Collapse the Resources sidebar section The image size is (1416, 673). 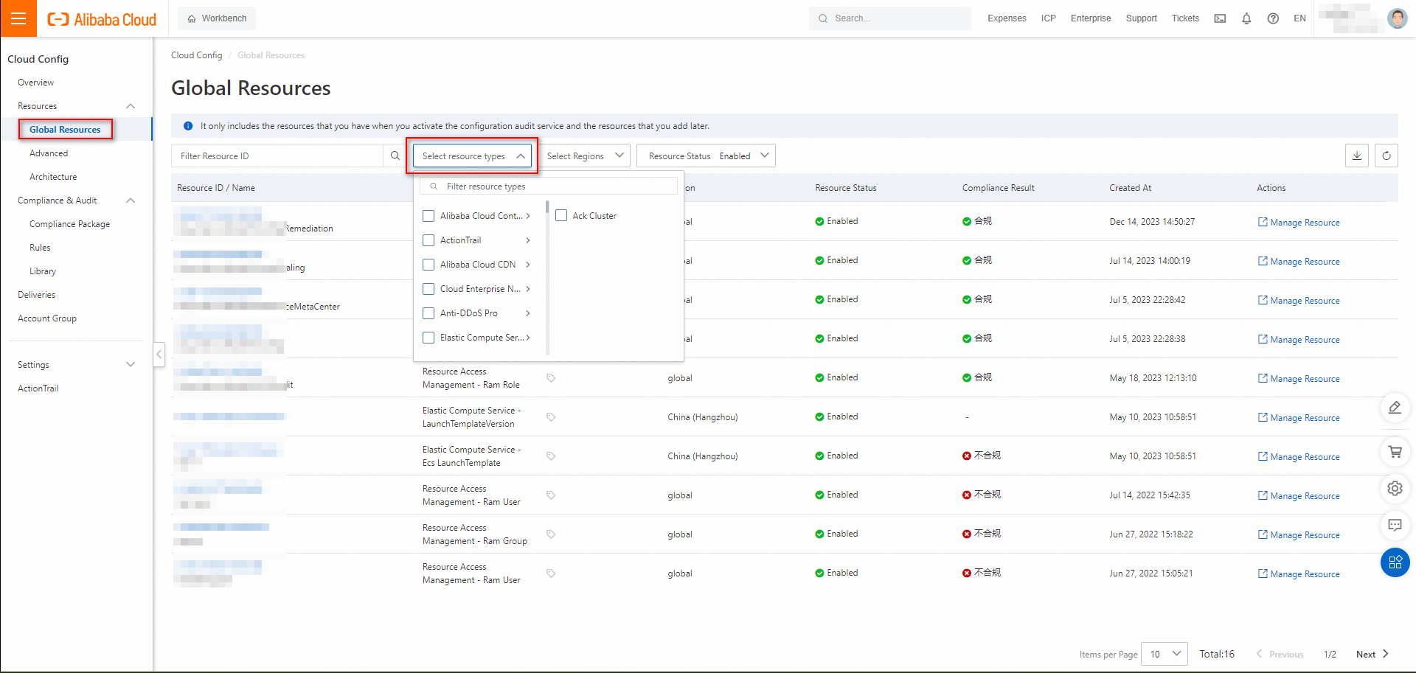[131, 106]
